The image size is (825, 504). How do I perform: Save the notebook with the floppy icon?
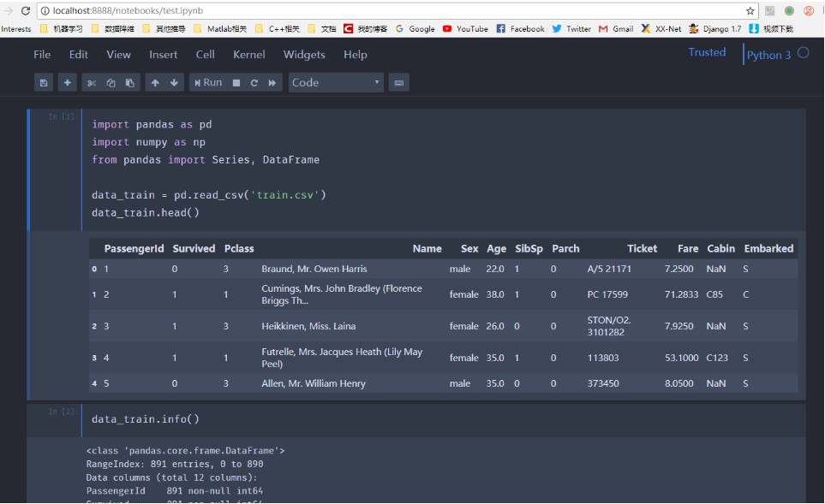tap(44, 82)
